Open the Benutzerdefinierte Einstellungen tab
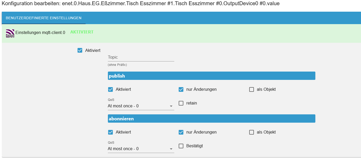 (x=44, y=18)
